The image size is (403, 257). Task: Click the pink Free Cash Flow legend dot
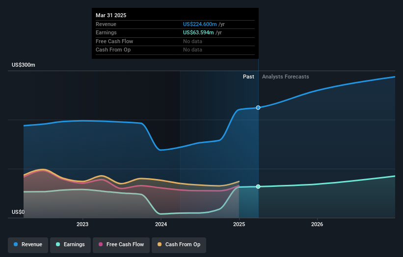click(101, 244)
